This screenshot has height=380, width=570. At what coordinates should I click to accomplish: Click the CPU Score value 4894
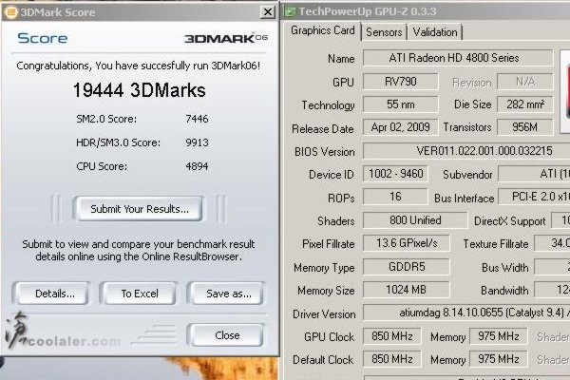pyautogui.click(x=197, y=166)
